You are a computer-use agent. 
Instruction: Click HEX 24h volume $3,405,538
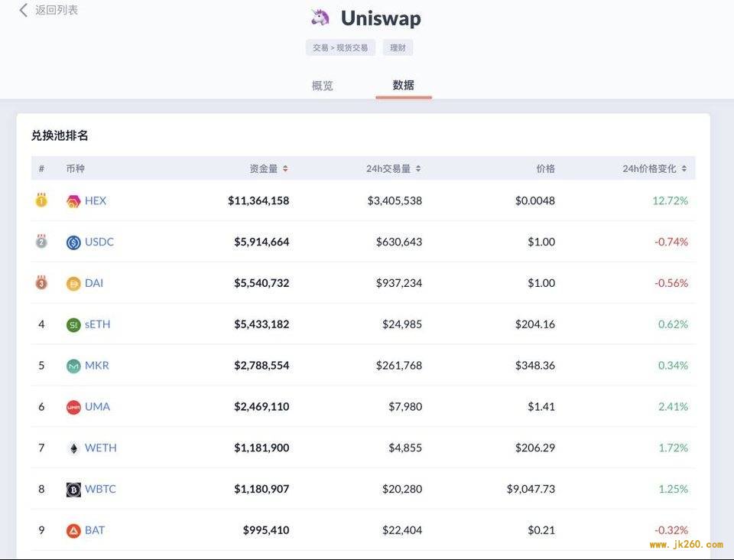(395, 201)
